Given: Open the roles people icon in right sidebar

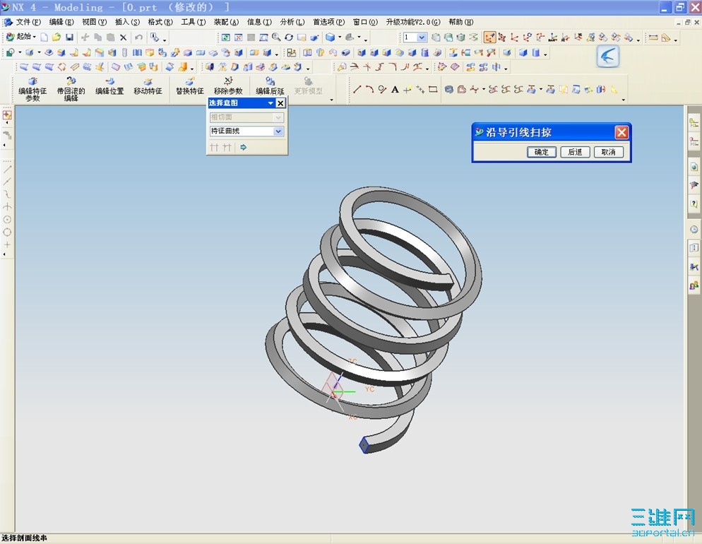Looking at the screenshot, I should (694, 285).
